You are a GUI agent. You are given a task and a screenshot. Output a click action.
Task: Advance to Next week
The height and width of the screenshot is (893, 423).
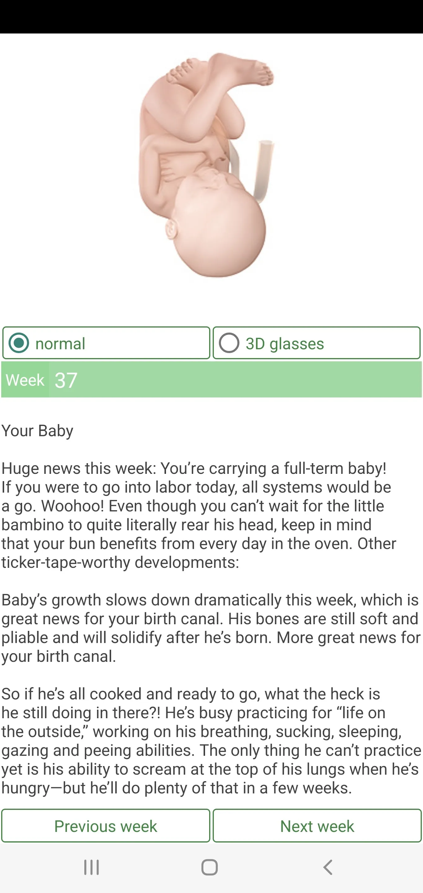tap(317, 826)
